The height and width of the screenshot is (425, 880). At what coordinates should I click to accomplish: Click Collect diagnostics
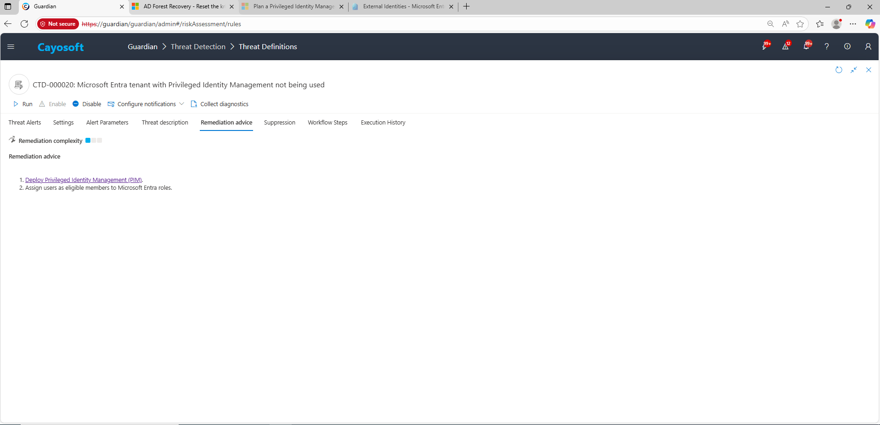(220, 104)
